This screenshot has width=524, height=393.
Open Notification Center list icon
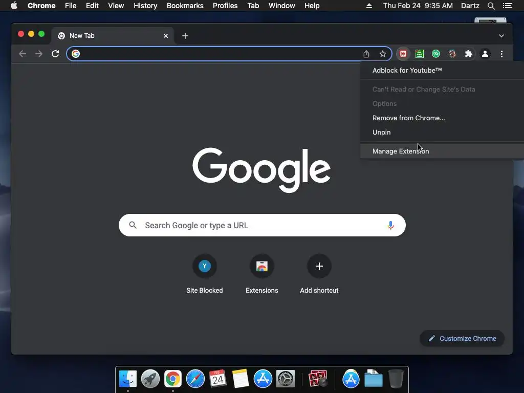[x=507, y=6]
